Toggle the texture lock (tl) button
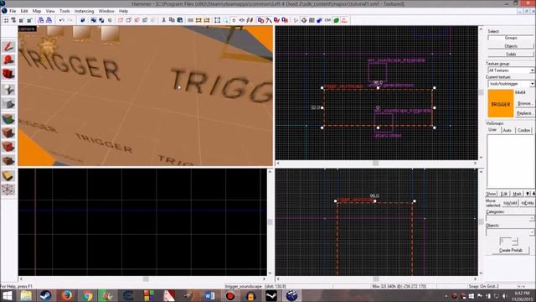This screenshot has height=302, width=536. pyautogui.click(x=234, y=20)
